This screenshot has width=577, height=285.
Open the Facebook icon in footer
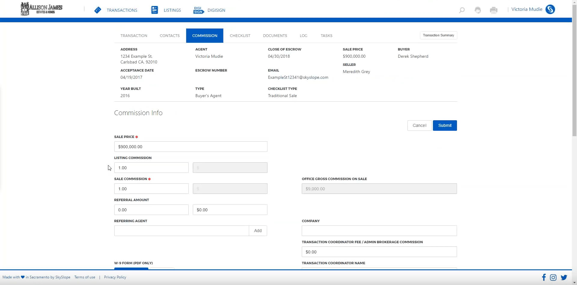pos(544,277)
